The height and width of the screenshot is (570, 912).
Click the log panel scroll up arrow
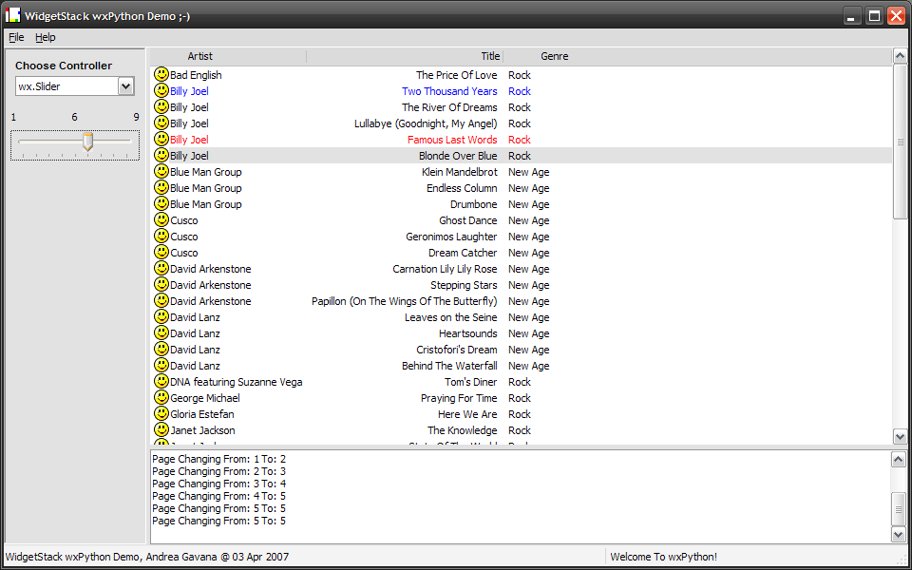coord(899,460)
